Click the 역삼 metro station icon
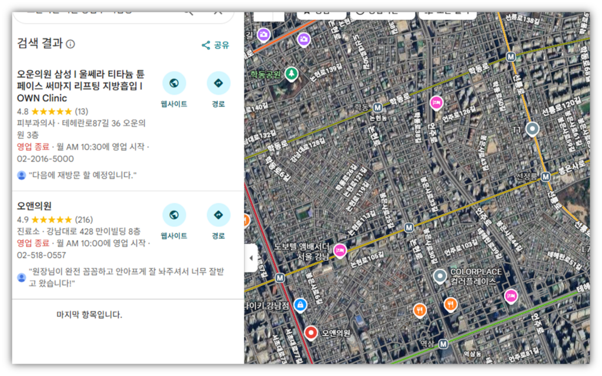602x376 pixels. point(443,344)
